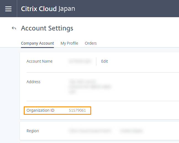Go to the Orders tab
Viewport: 179px width, 143px height.
(x=91, y=43)
